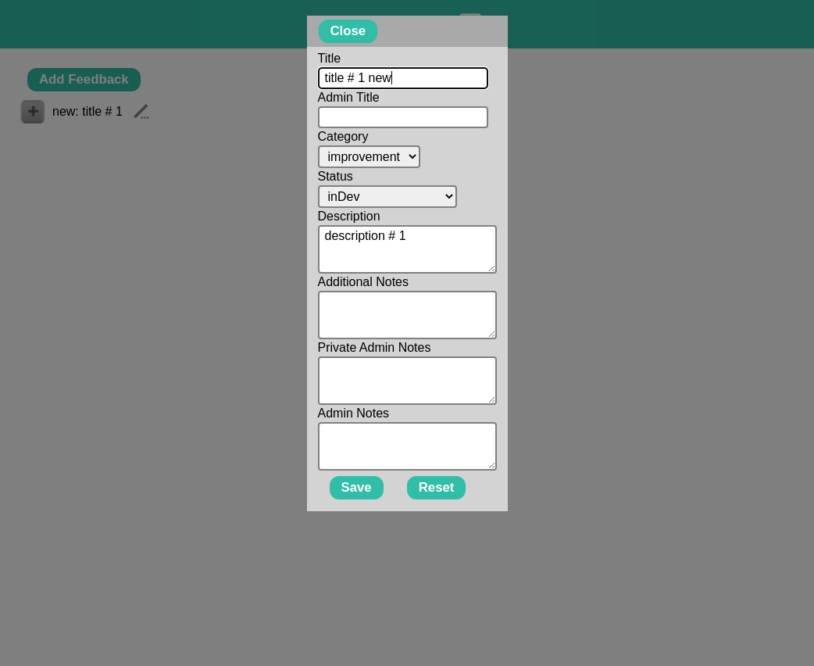Select the Admin Notes text area

[406, 446]
